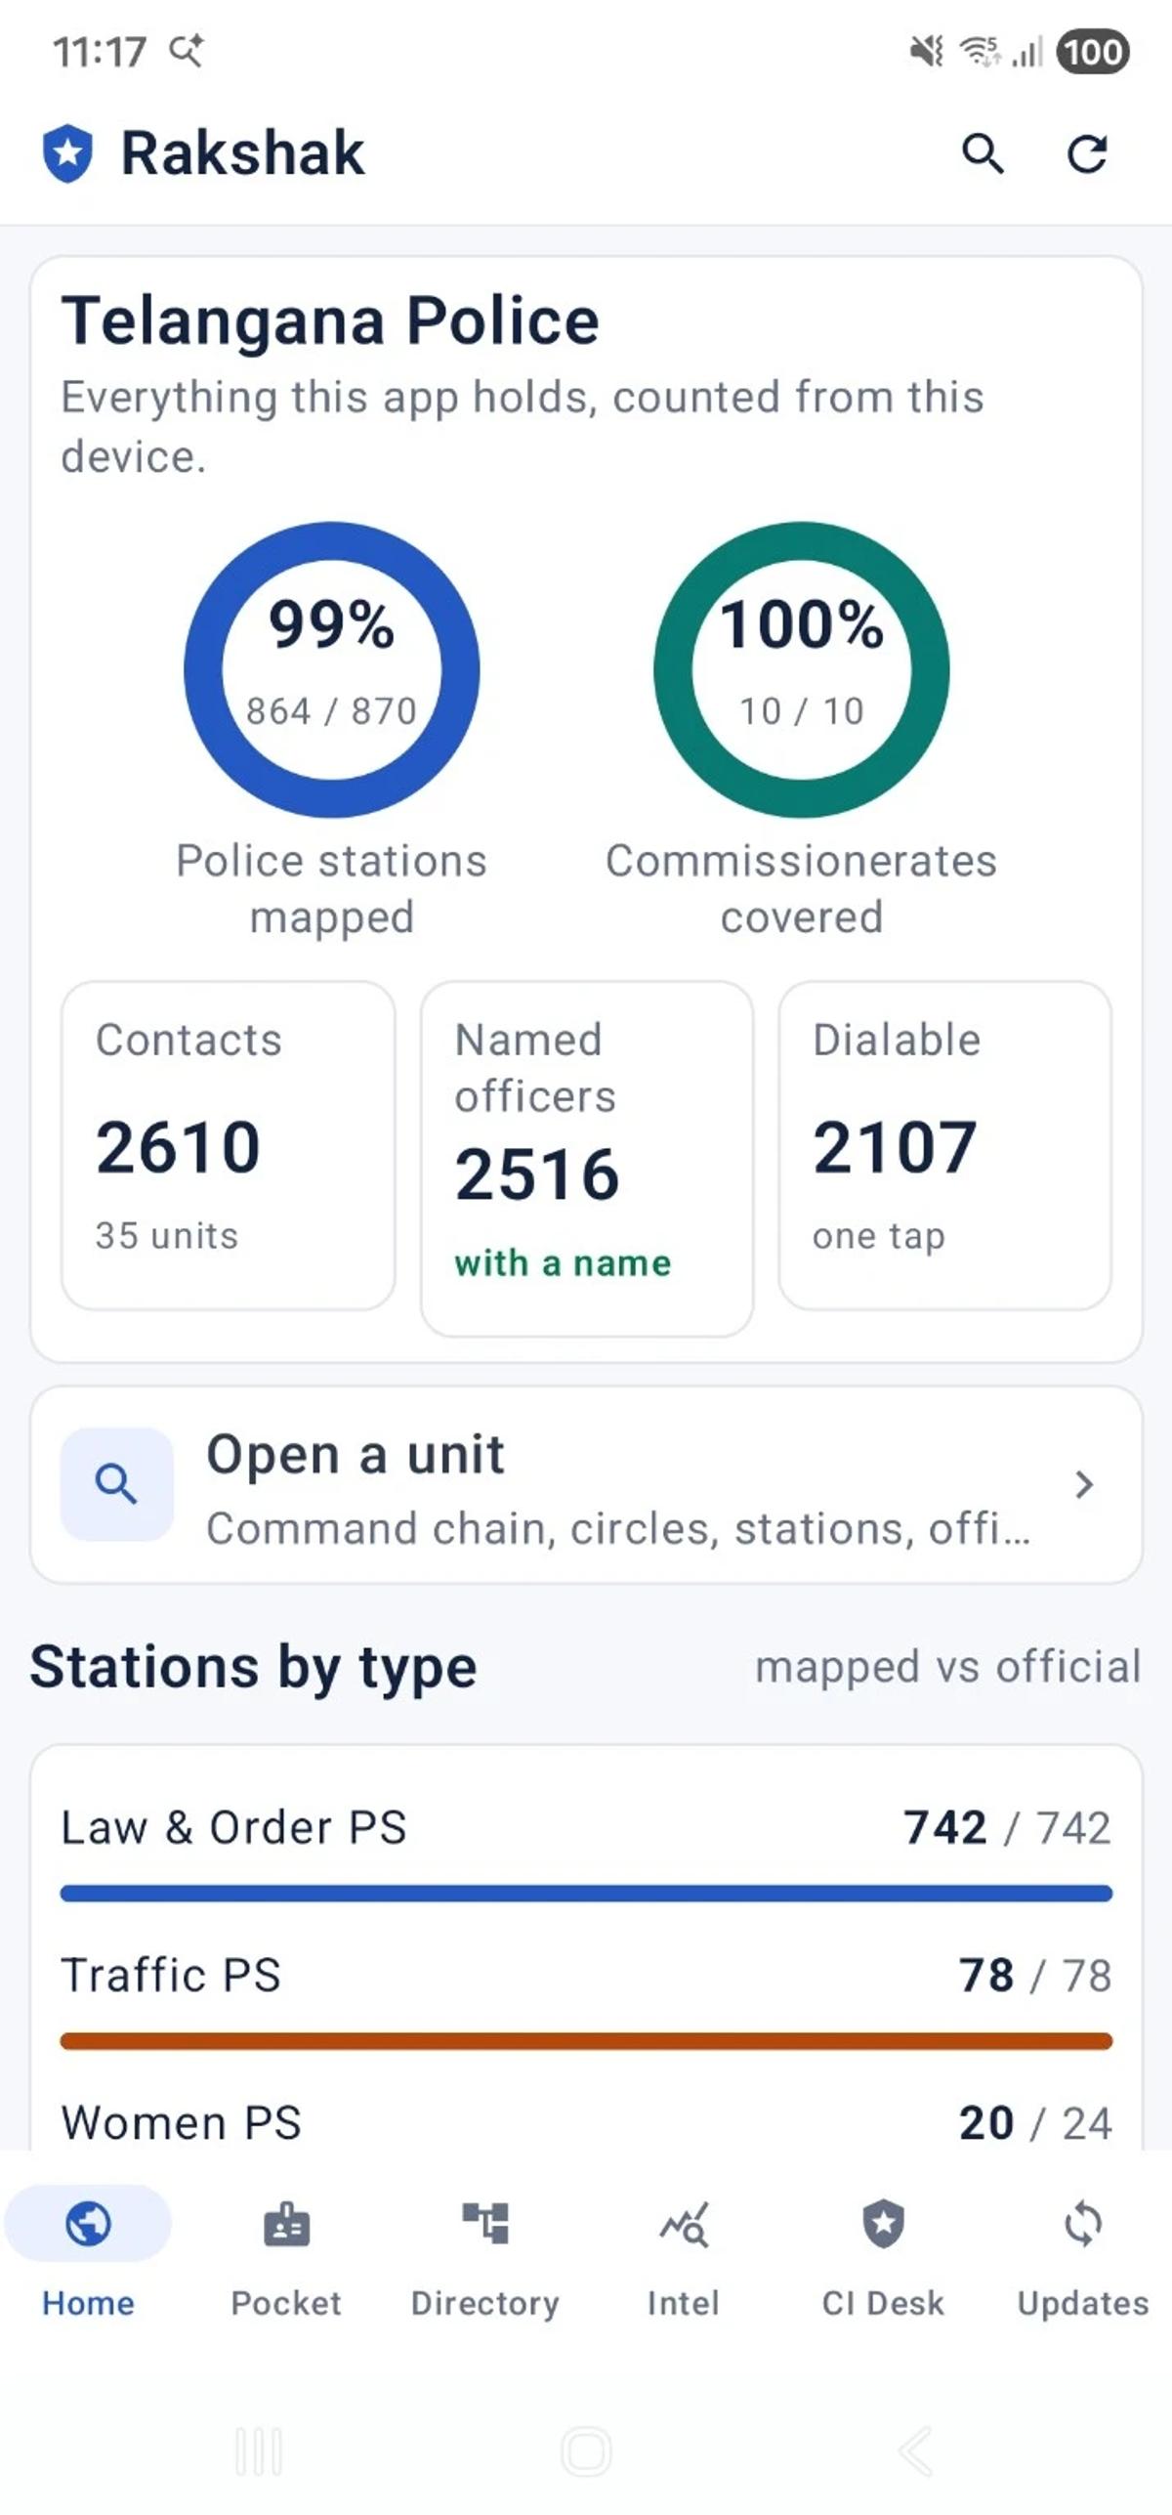Switch to Intel tab label
1172x2515 pixels.
(684, 2303)
